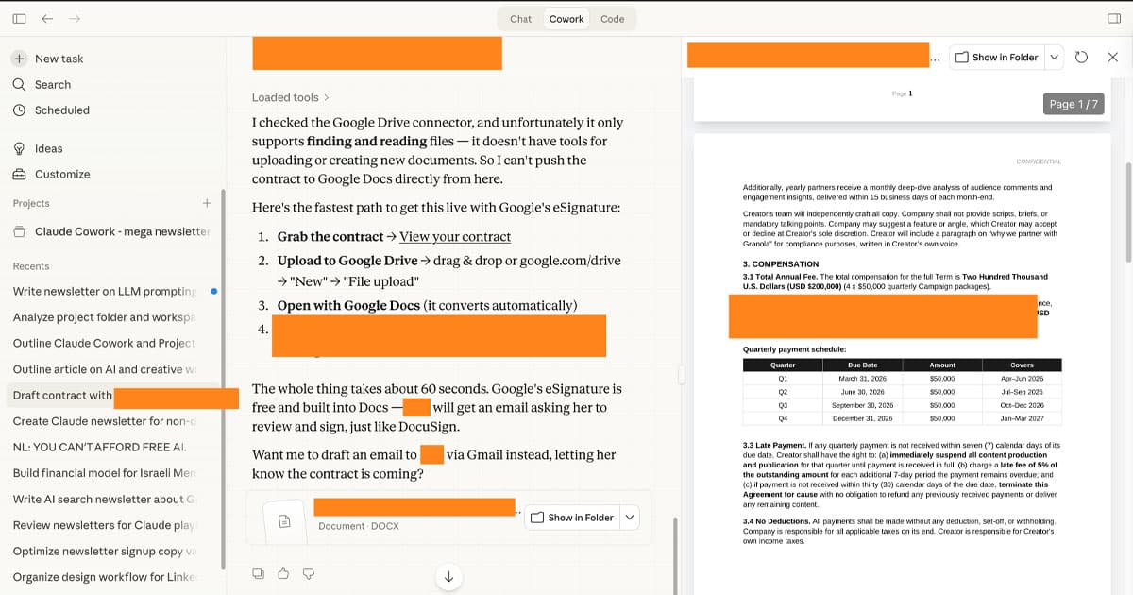This screenshot has height=595, width=1133.
Task: Click the scroll to bottom arrow button
Action: [x=448, y=577]
